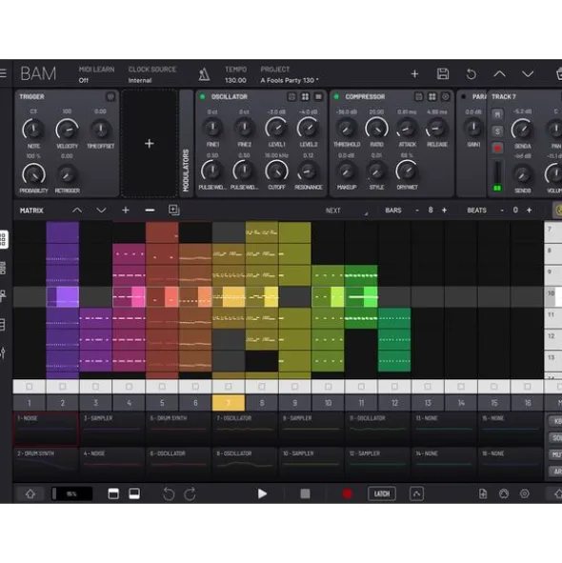
Task: Go home with house icon at bottom left
Action: point(30,494)
